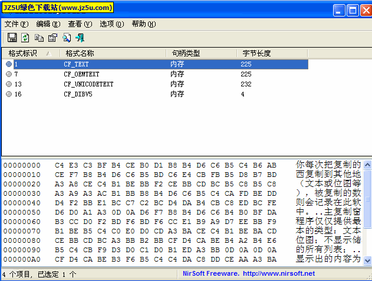Image resolution: width=372 pixels, height=281 pixels.
Task: Click byte length 232 cell
Action: [x=246, y=84]
